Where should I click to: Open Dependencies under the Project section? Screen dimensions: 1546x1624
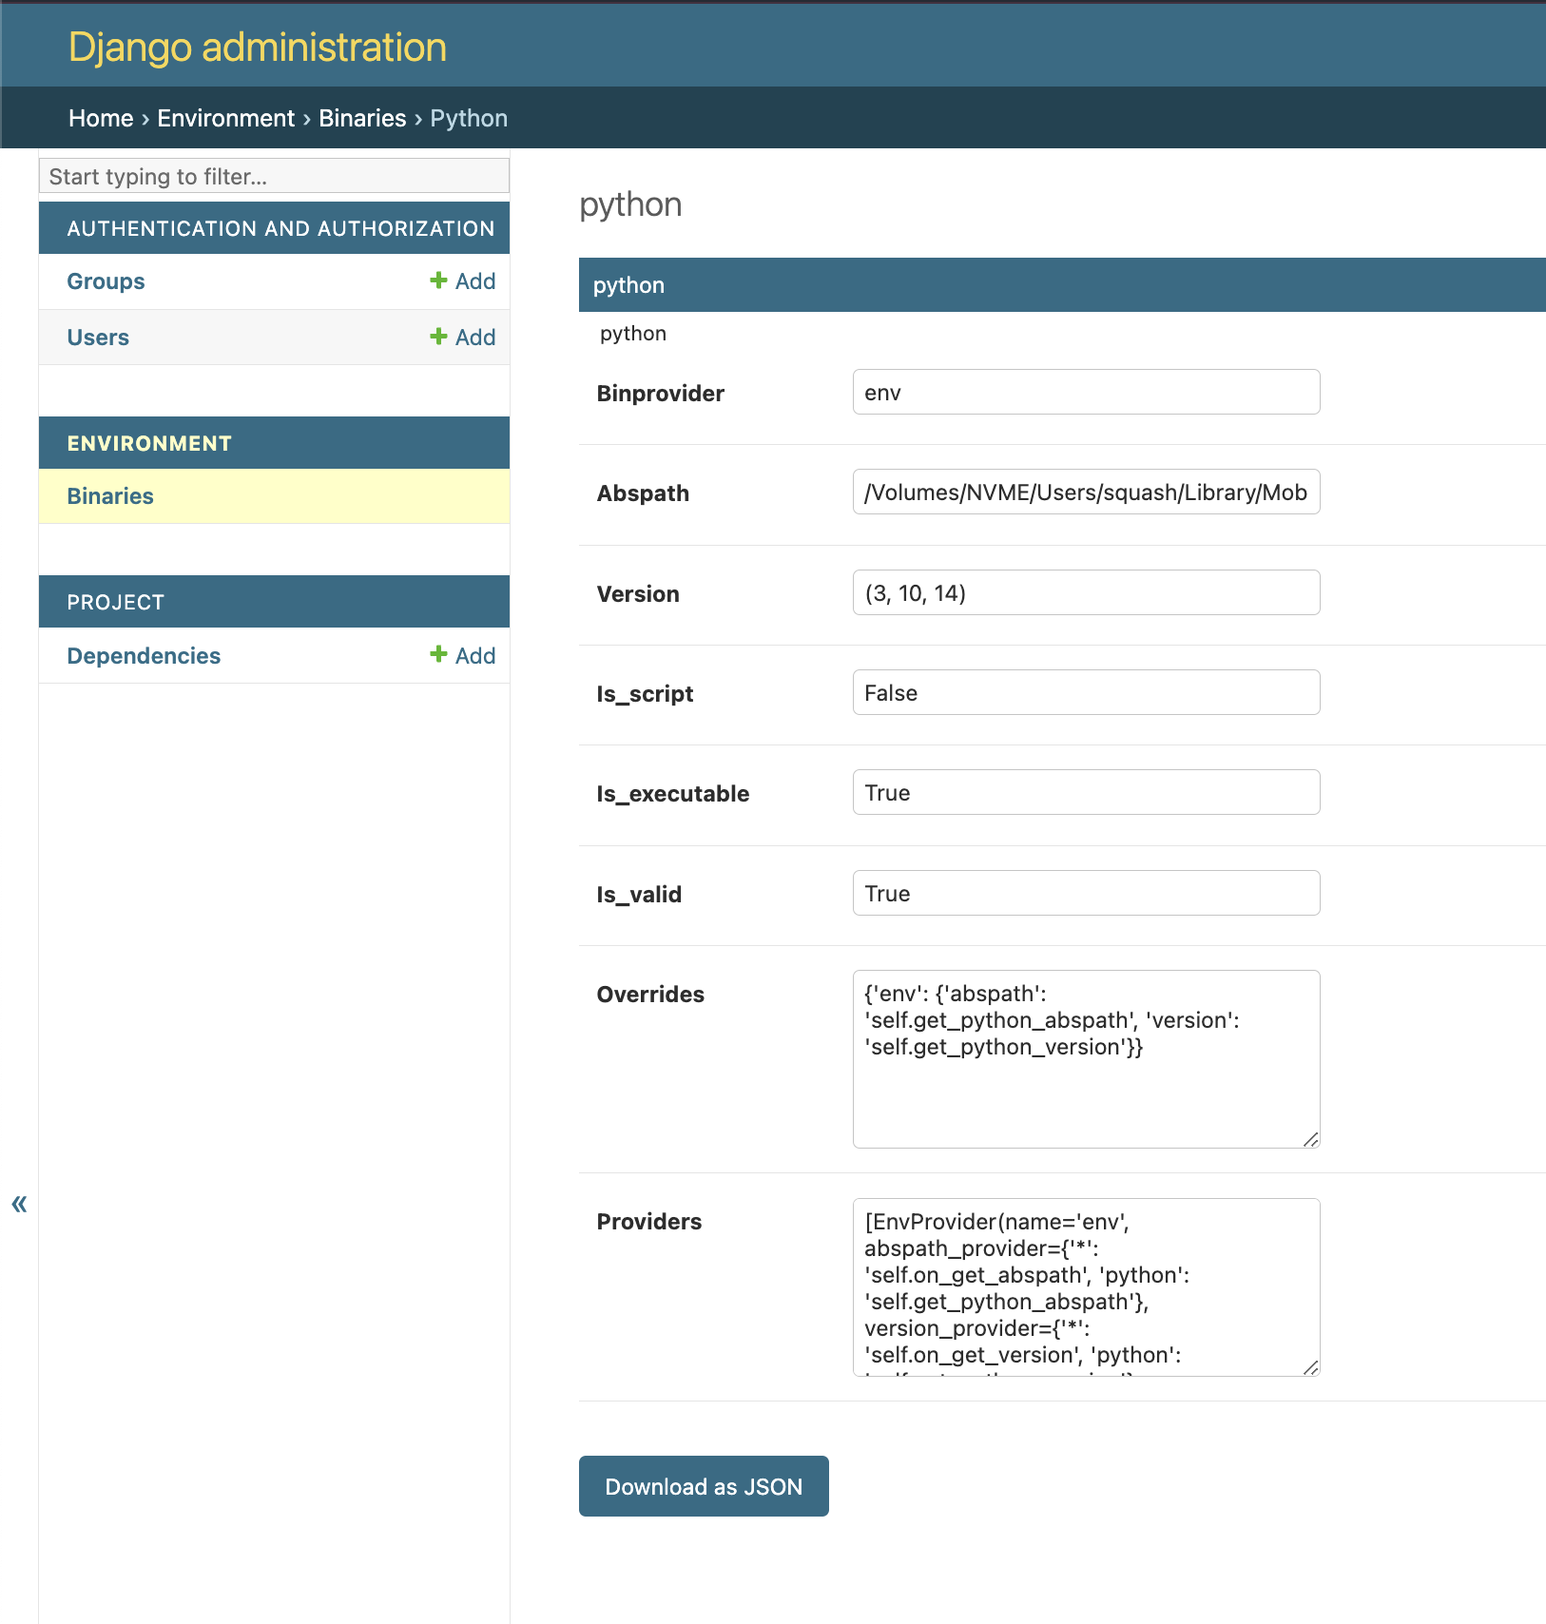tap(144, 656)
